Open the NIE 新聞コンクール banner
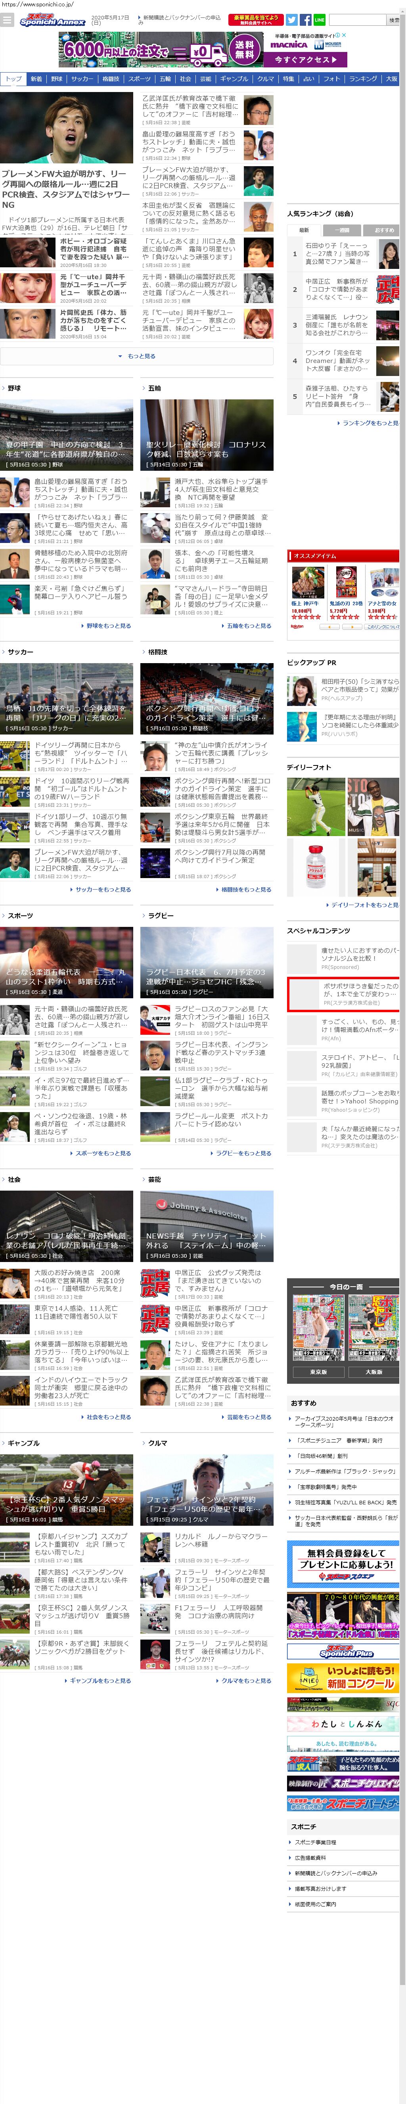This screenshot has height=2104, width=406. point(343,1678)
